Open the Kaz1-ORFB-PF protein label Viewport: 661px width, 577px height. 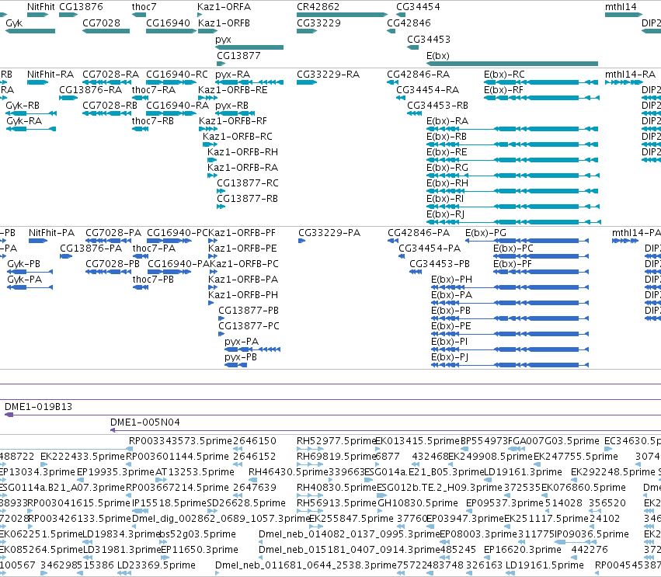coord(242,233)
